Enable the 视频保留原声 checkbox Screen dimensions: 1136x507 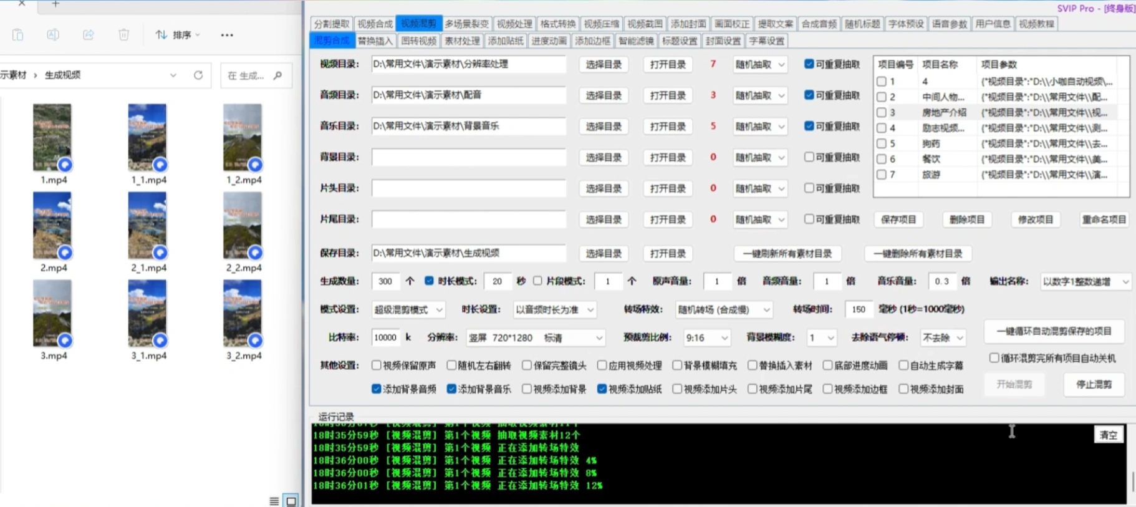(x=377, y=365)
